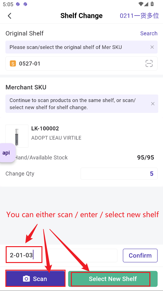Tap the barcode scan icon beside 0527-01
The image size is (163, 291).
pyautogui.click(x=149, y=64)
